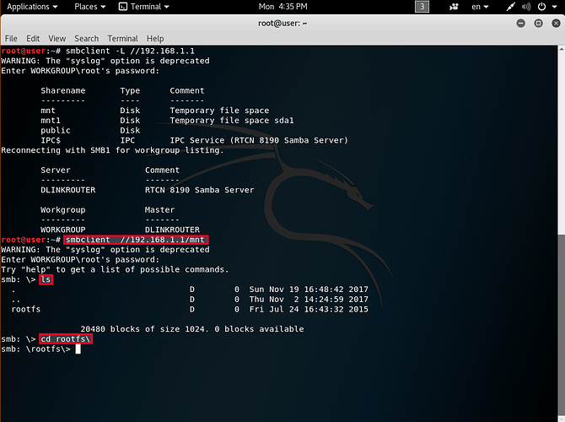Open the Terminal app menu in top panel

click(145, 7)
